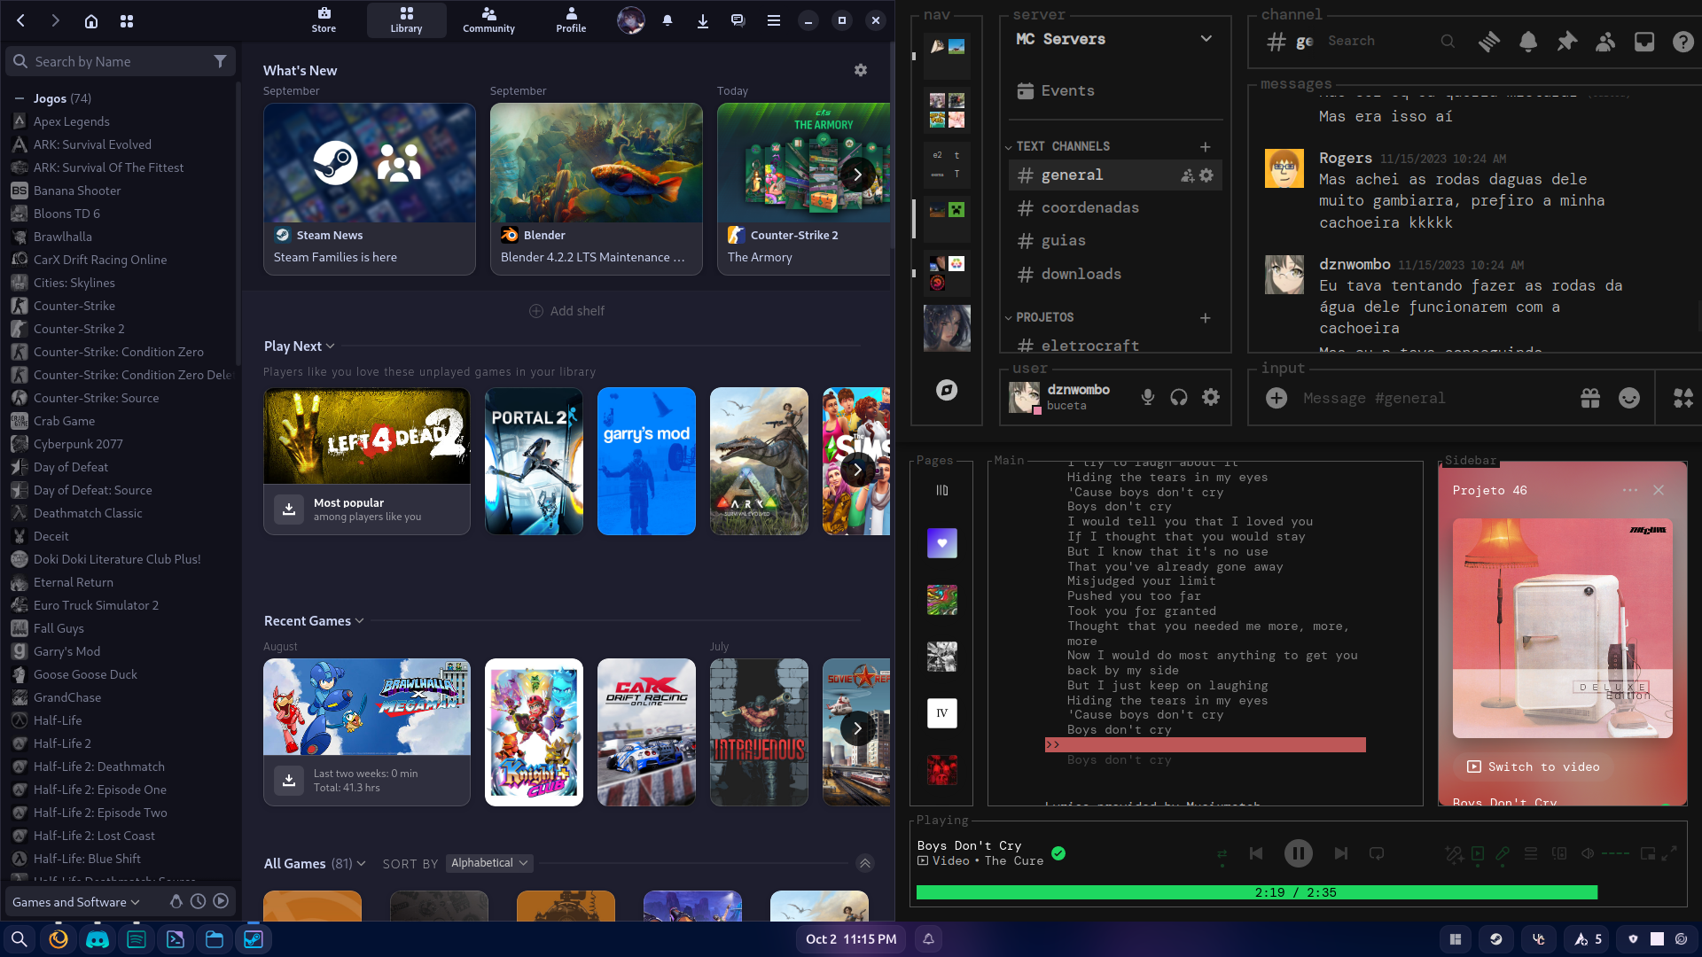Open the emoji picker in message input
1702x957 pixels.
1629,398
